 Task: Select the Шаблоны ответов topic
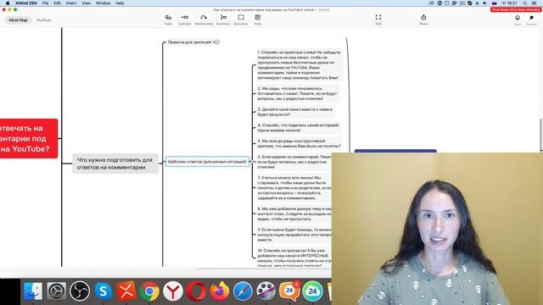tap(207, 162)
